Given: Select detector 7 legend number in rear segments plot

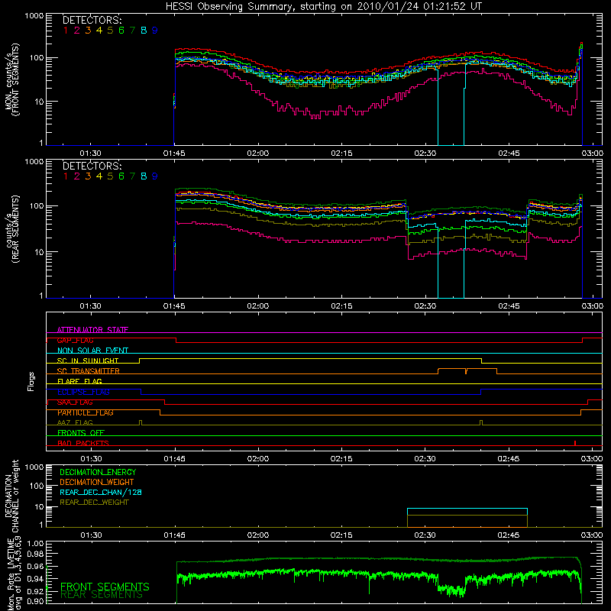Looking at the screenshot, I should [x=132, y=176].
